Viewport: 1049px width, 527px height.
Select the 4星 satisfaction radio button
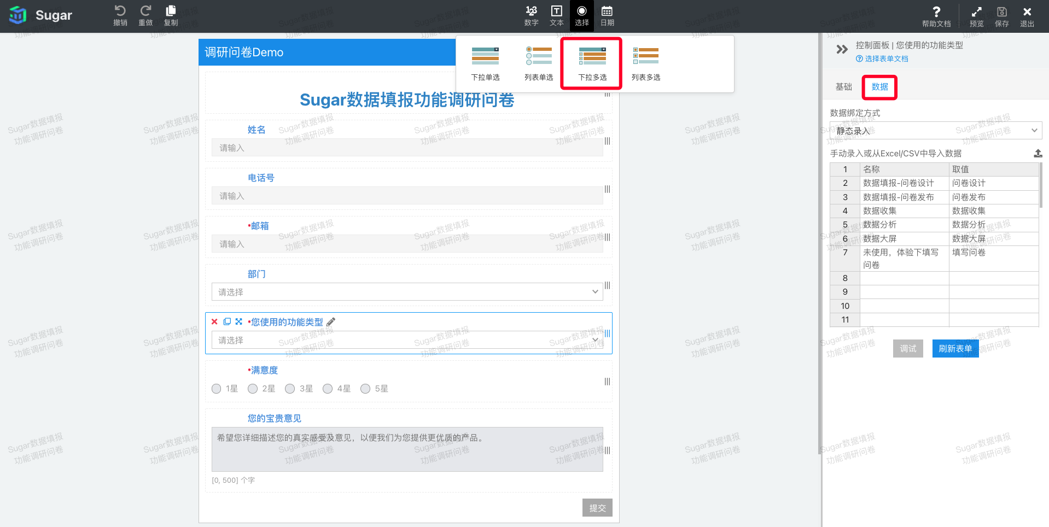tap(328, 389)
